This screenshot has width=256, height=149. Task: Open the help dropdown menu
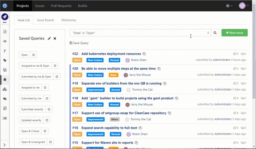click(x=229, y=6)
